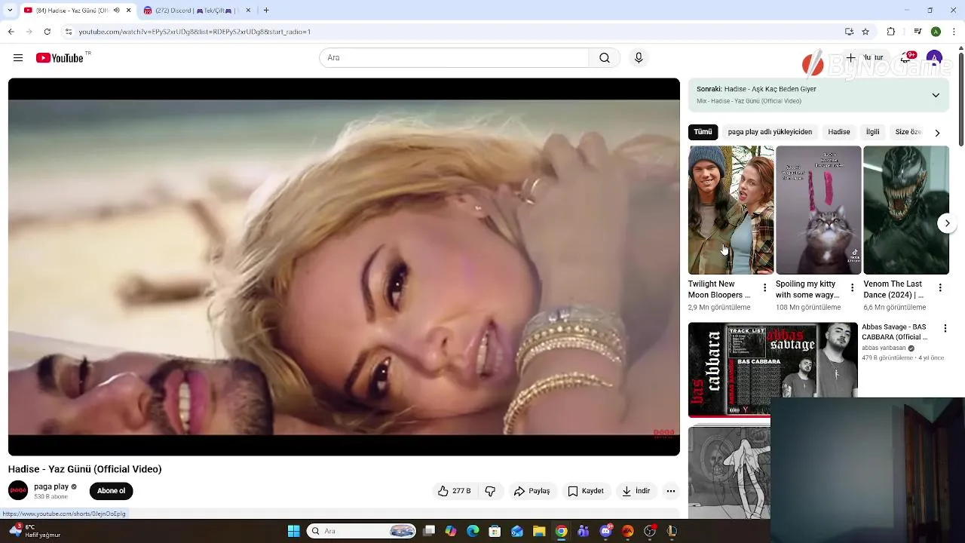Open the paga play channel avatar
Image resolution: width=965 pixels, height=543 pixels.
point(18,491)
